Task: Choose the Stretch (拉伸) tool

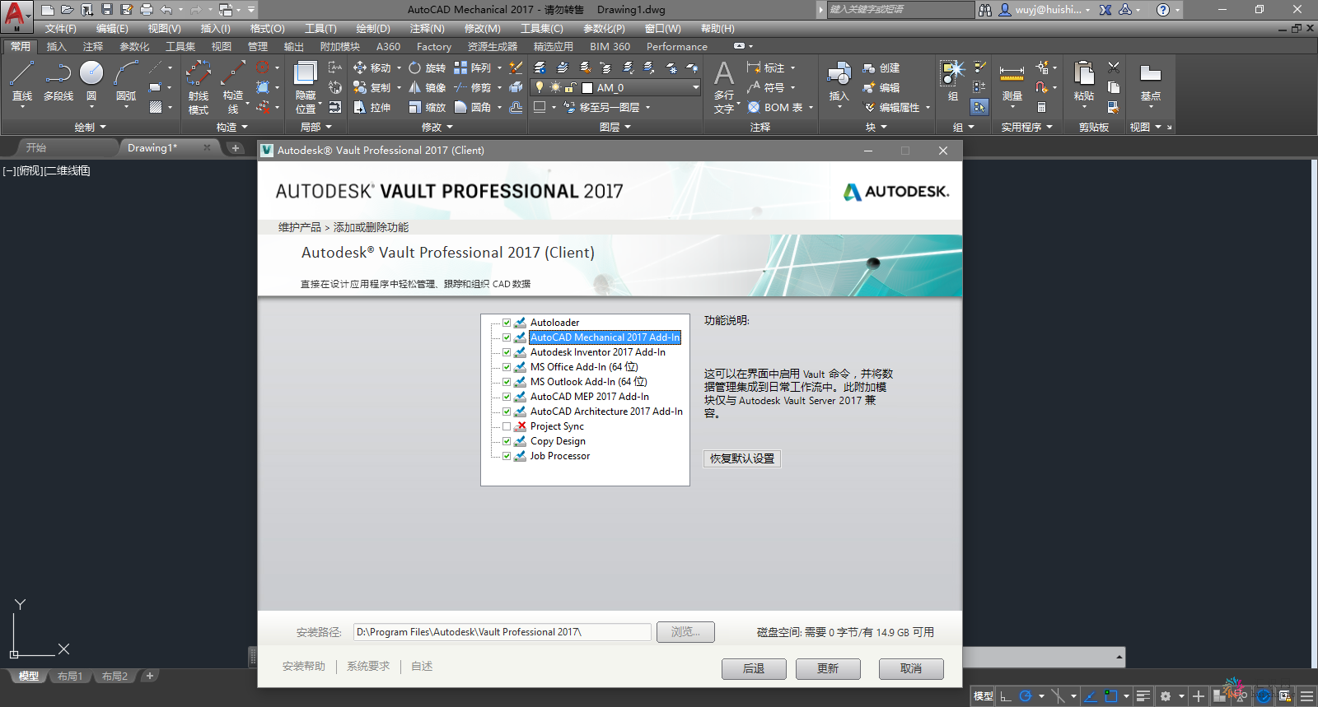Action: tap(372, 107)
